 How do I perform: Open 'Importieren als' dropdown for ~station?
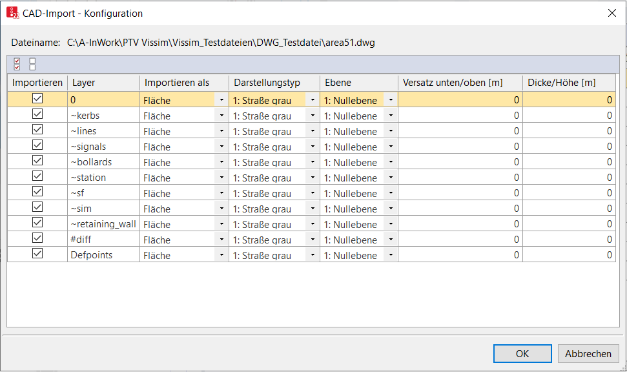(x=221, y=177)
